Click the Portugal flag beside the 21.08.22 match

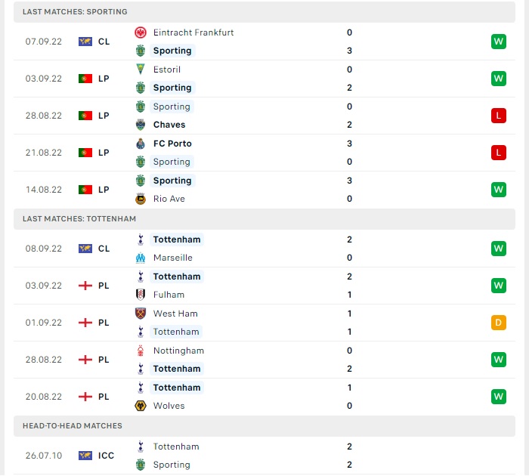click(x=85, y=153)
